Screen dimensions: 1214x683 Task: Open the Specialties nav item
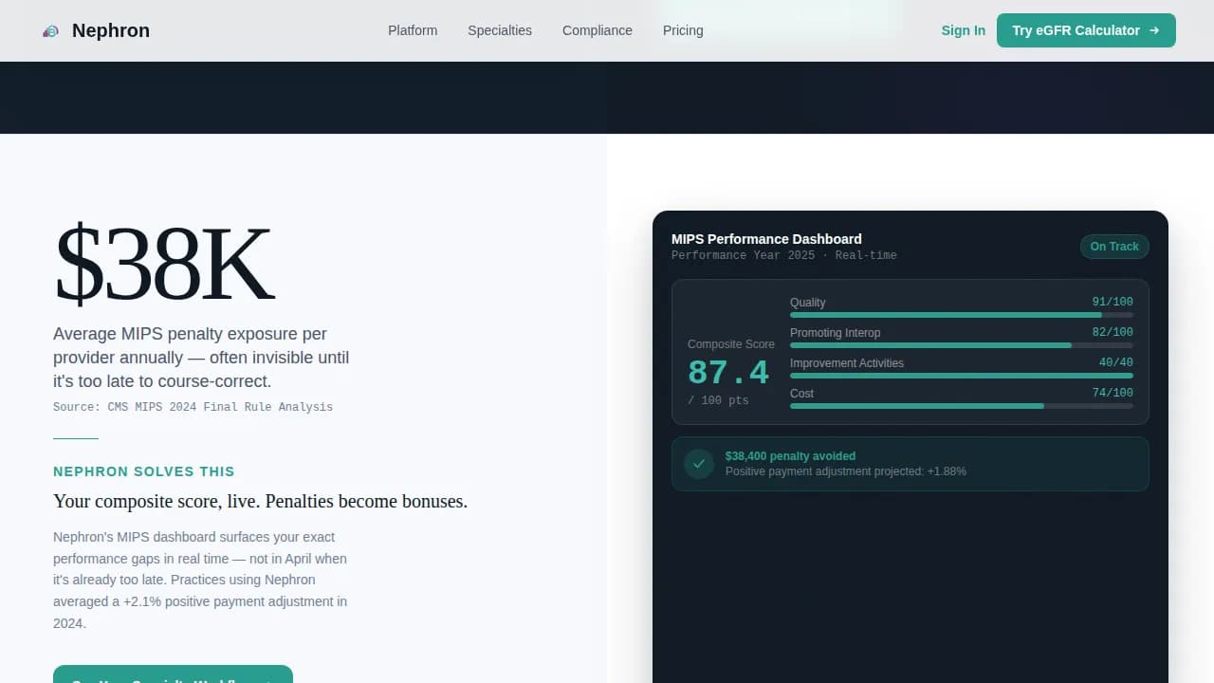click(500, 30)
